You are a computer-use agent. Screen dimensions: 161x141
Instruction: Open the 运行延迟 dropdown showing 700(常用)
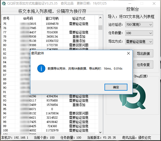click(139, 25)
